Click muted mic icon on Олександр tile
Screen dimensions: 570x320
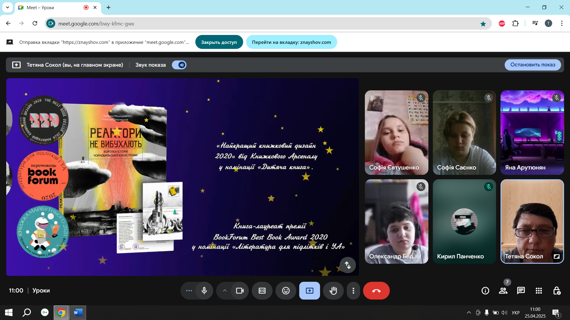point(421,187)
